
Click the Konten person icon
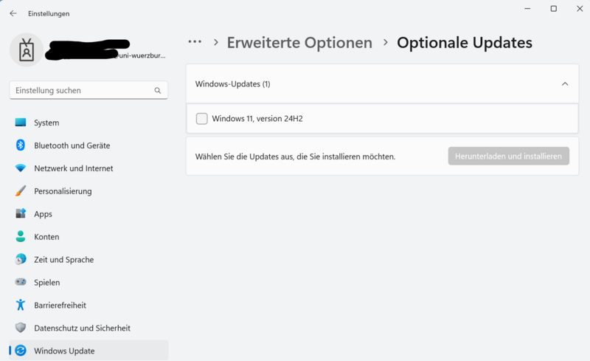(x=21, y=237)
